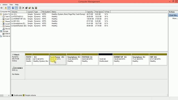Select the small 98 MB FOOTAGE partition block

coord(28,59)
